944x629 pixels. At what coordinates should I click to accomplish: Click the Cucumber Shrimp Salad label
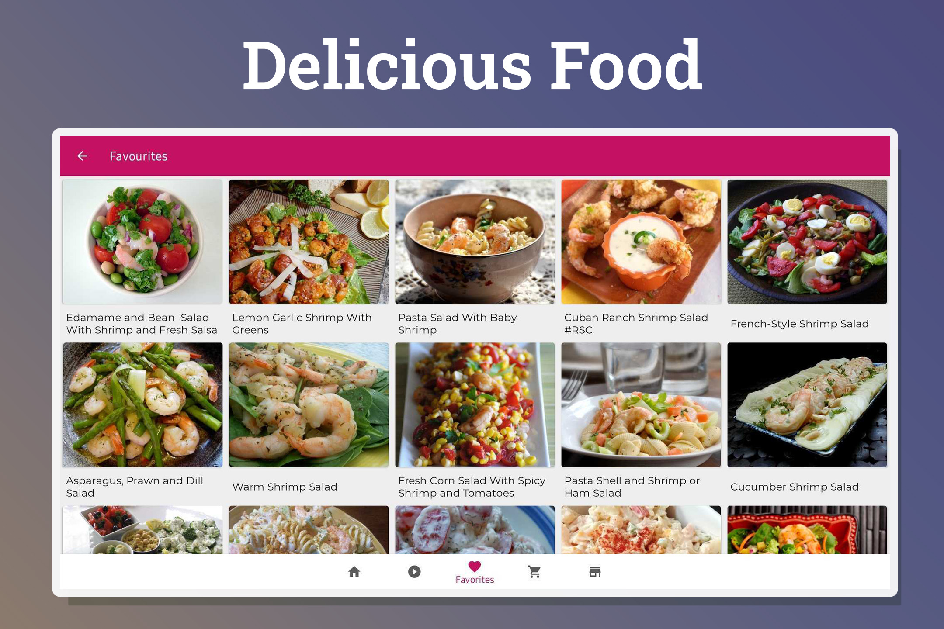click(x=794, y=487)
